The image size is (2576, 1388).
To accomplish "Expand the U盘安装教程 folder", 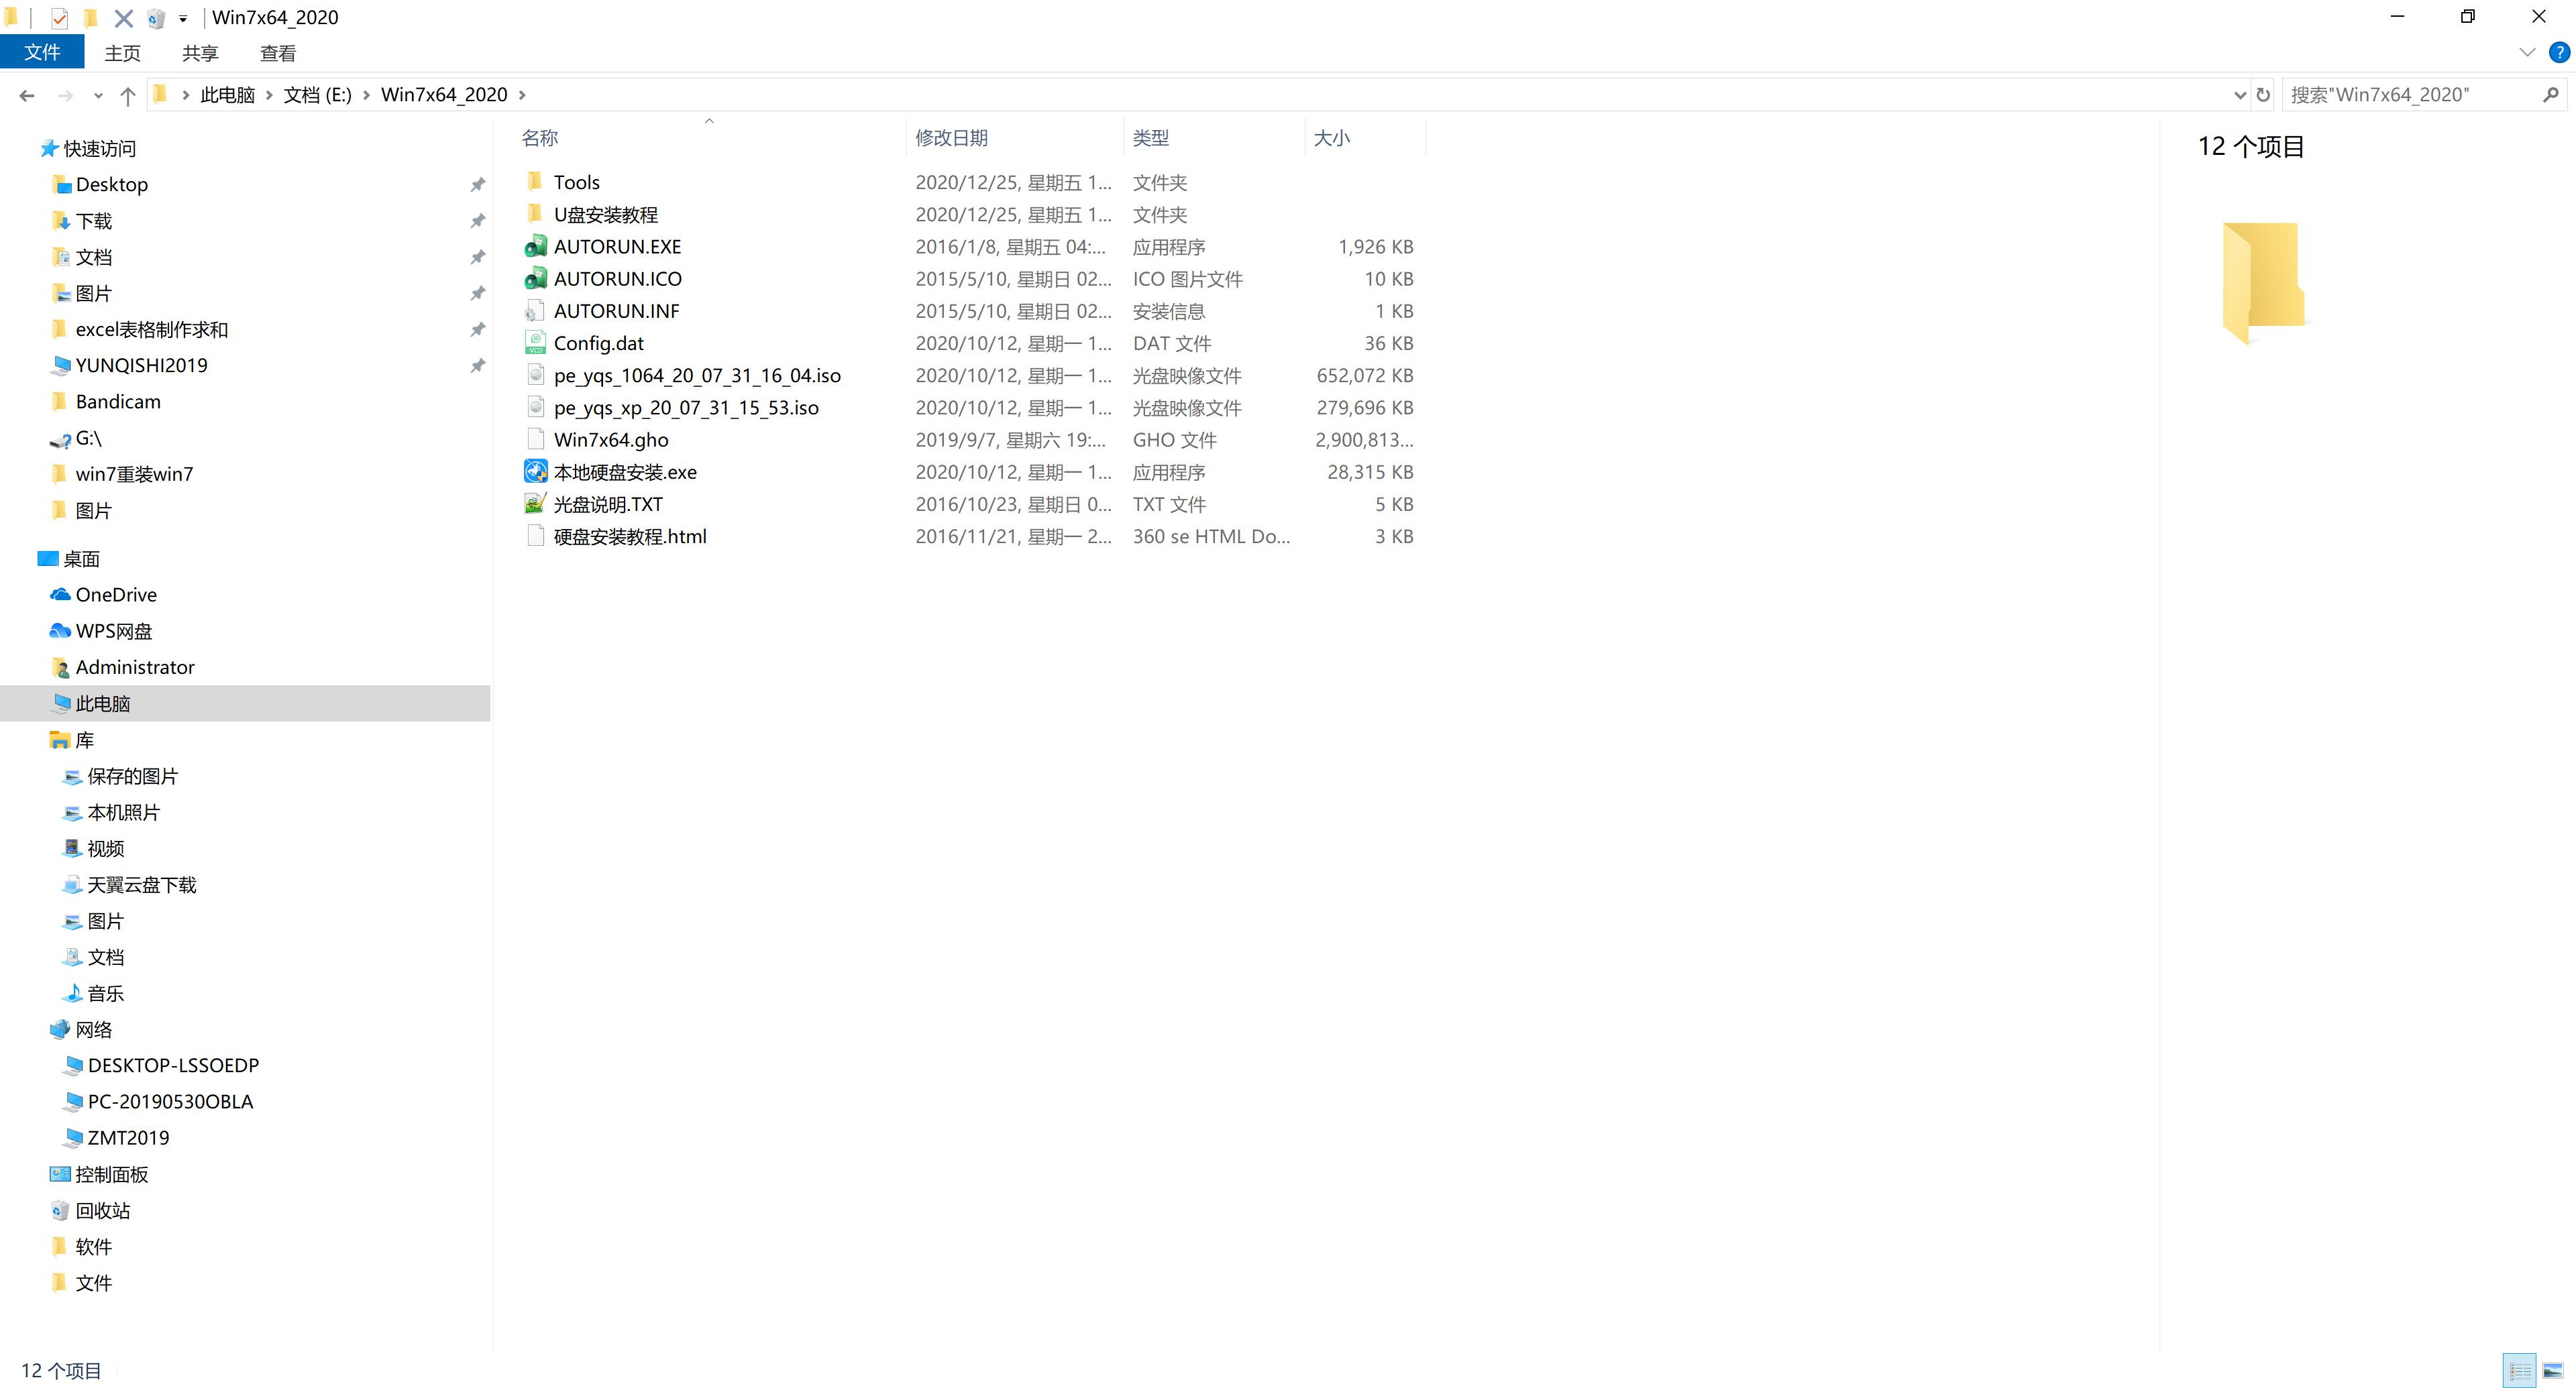I will pos(605,214).
